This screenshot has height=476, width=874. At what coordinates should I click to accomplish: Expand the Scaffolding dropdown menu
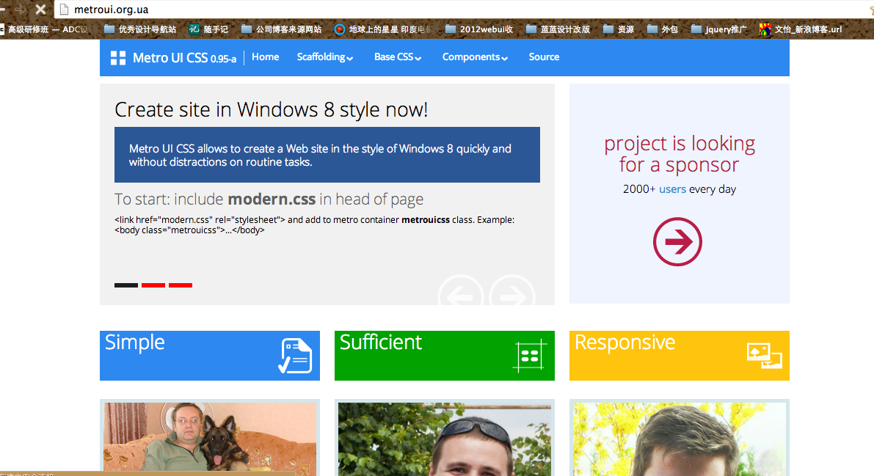[x=325, y=57]
